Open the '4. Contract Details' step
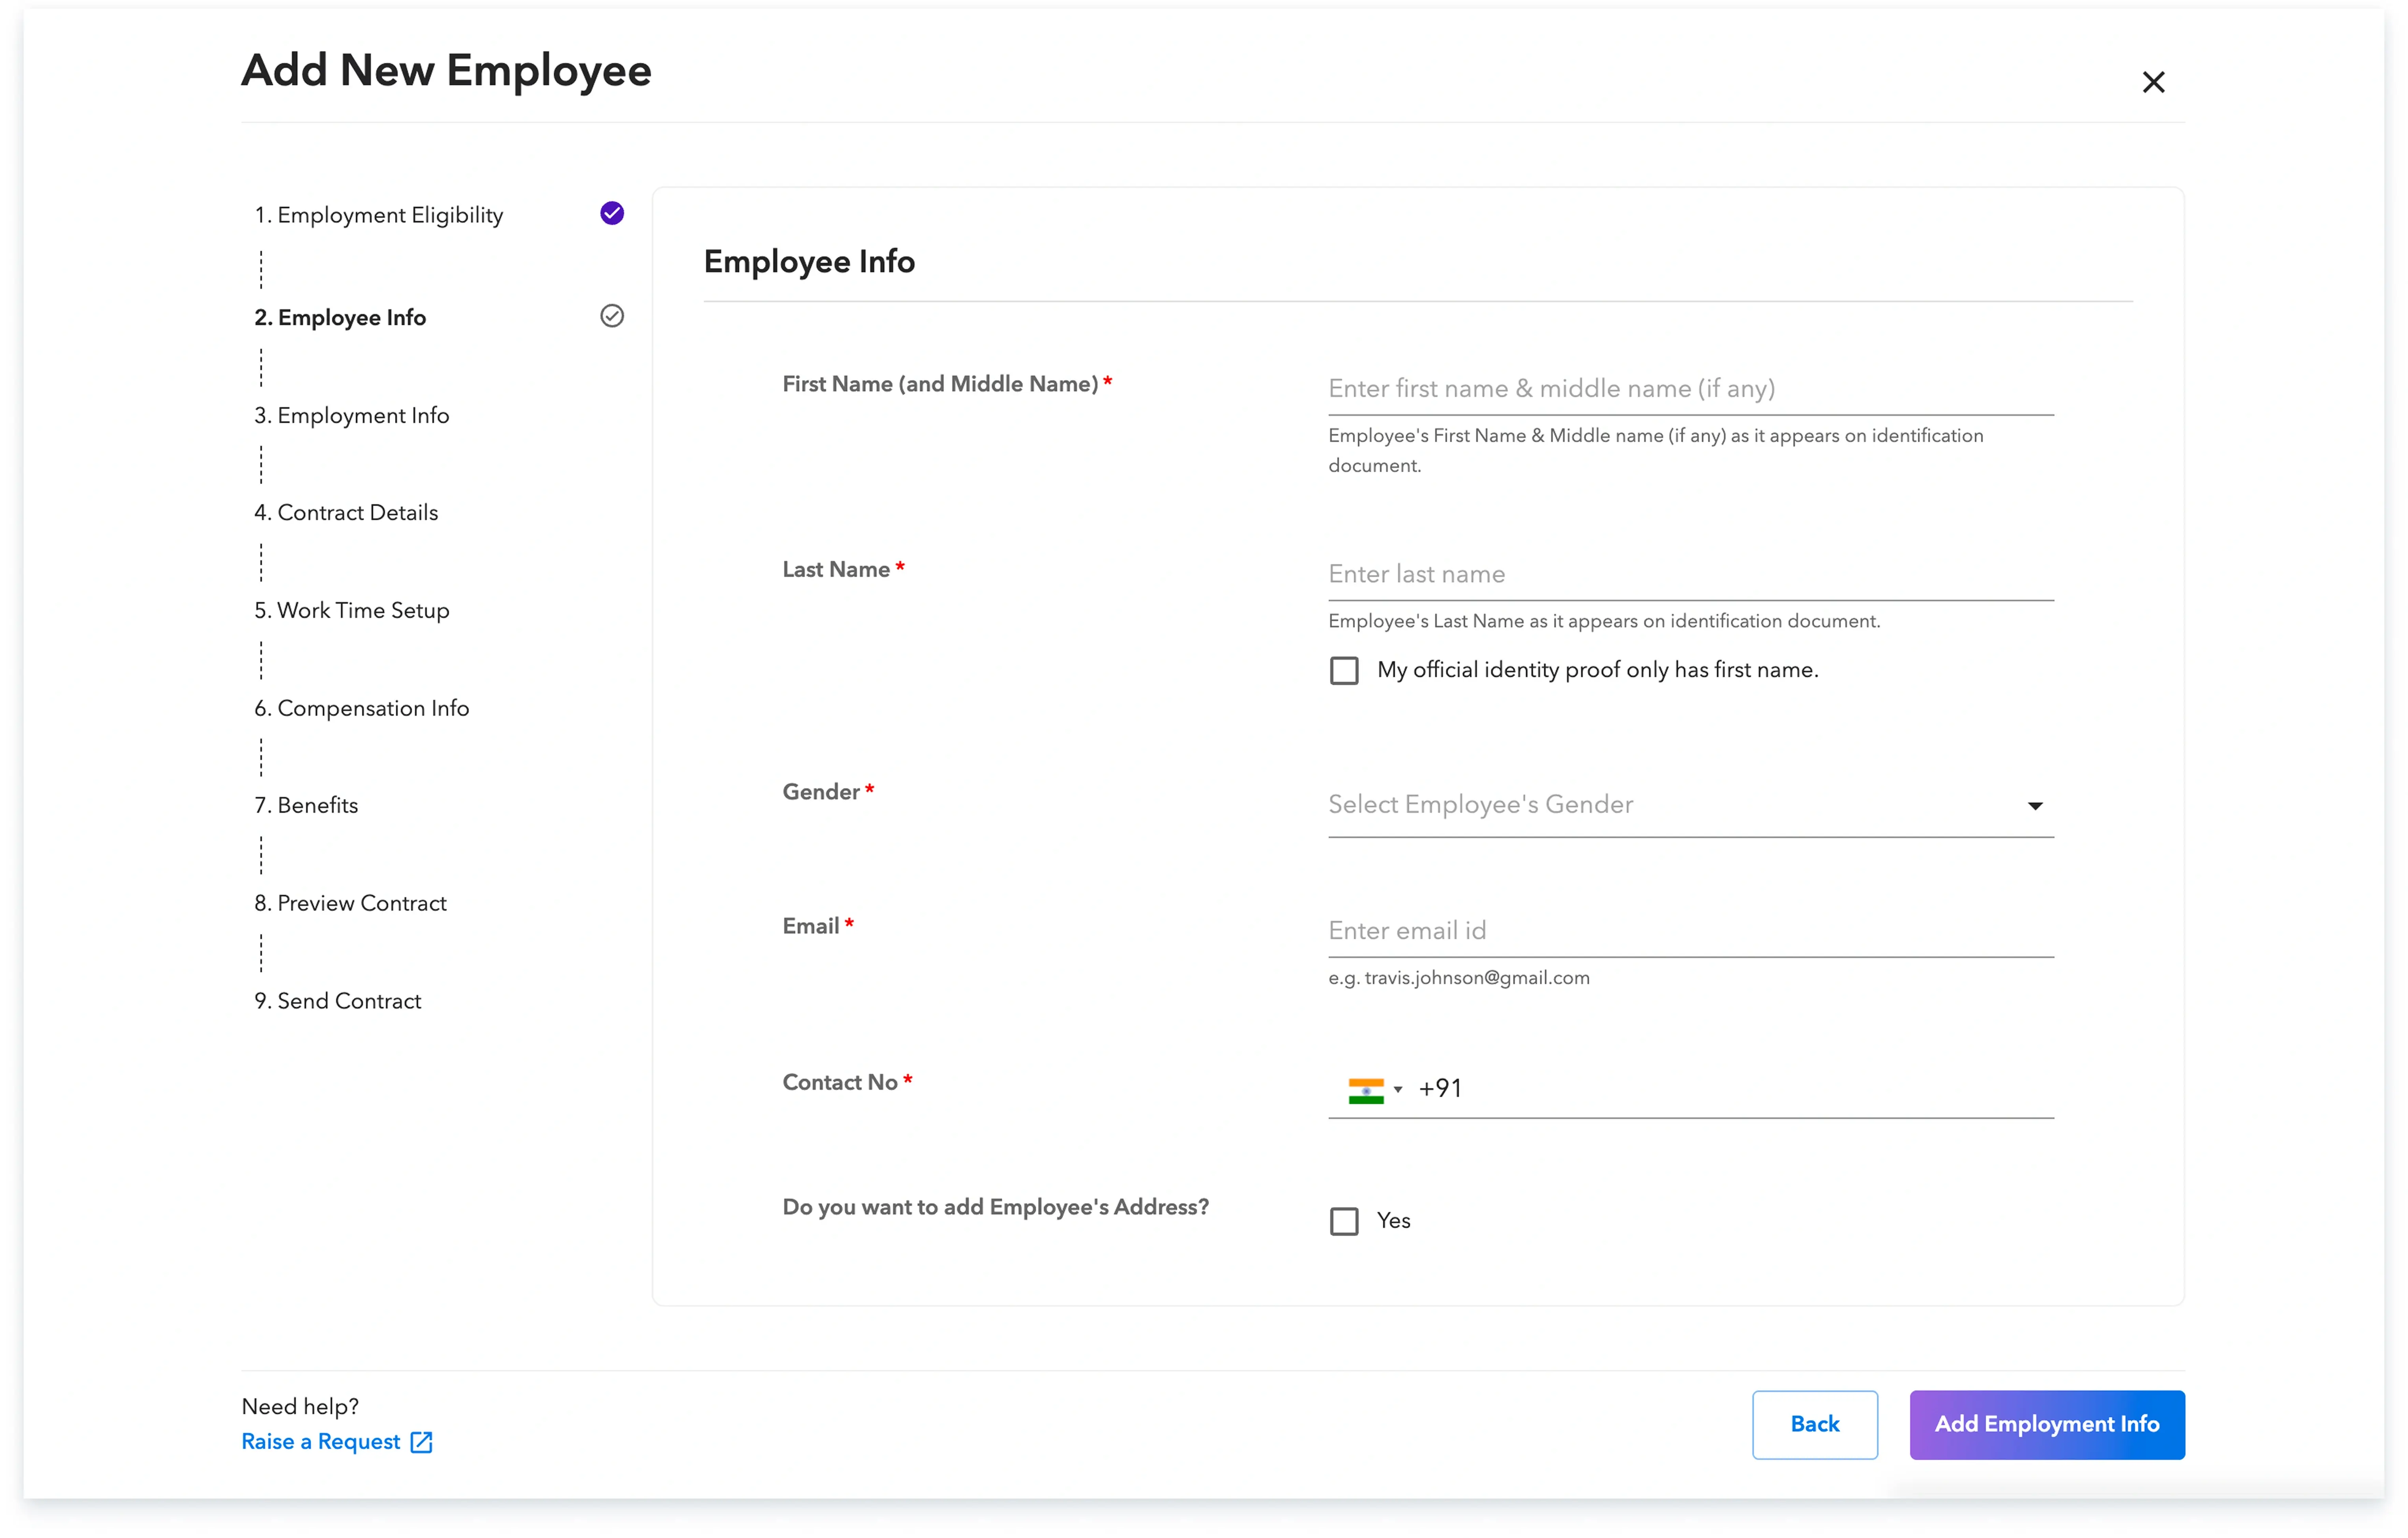Screen dimensions: 2408x1538 (346, 512)
